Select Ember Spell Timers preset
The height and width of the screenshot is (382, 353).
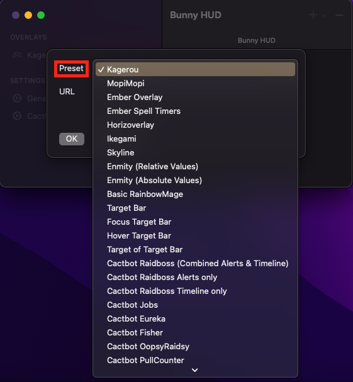click(195, 111)
